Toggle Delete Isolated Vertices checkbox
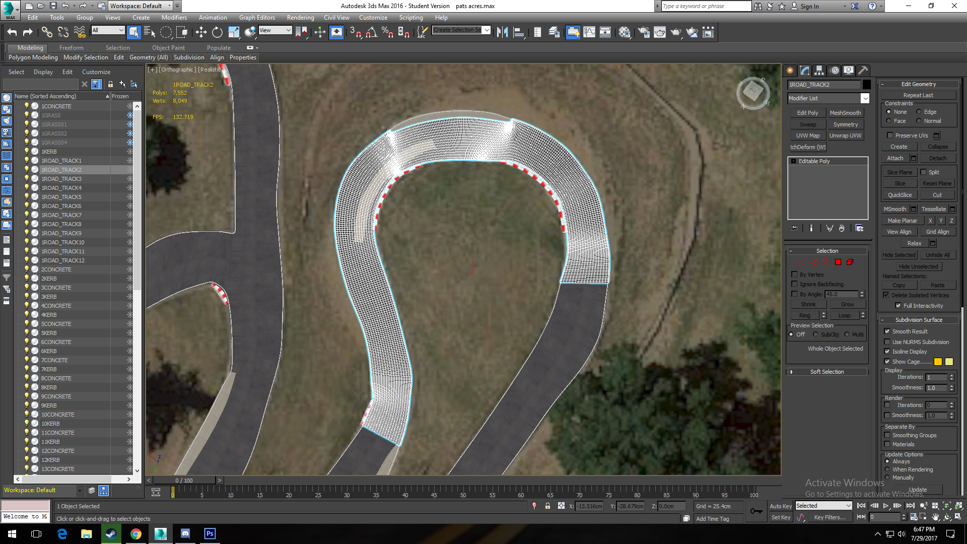967x544 pixels. tap(886, 295)
